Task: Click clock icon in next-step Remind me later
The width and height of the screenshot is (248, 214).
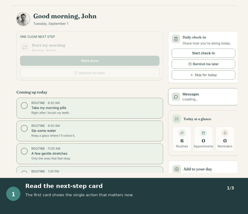Action: click(x=76, y=73)
